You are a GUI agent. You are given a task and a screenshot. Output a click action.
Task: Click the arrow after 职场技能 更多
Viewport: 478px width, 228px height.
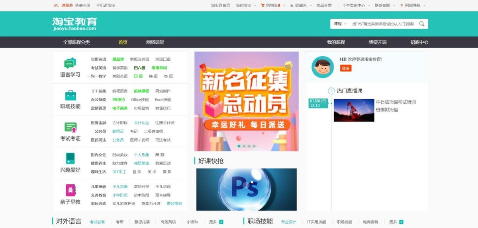tap(402, 222)
